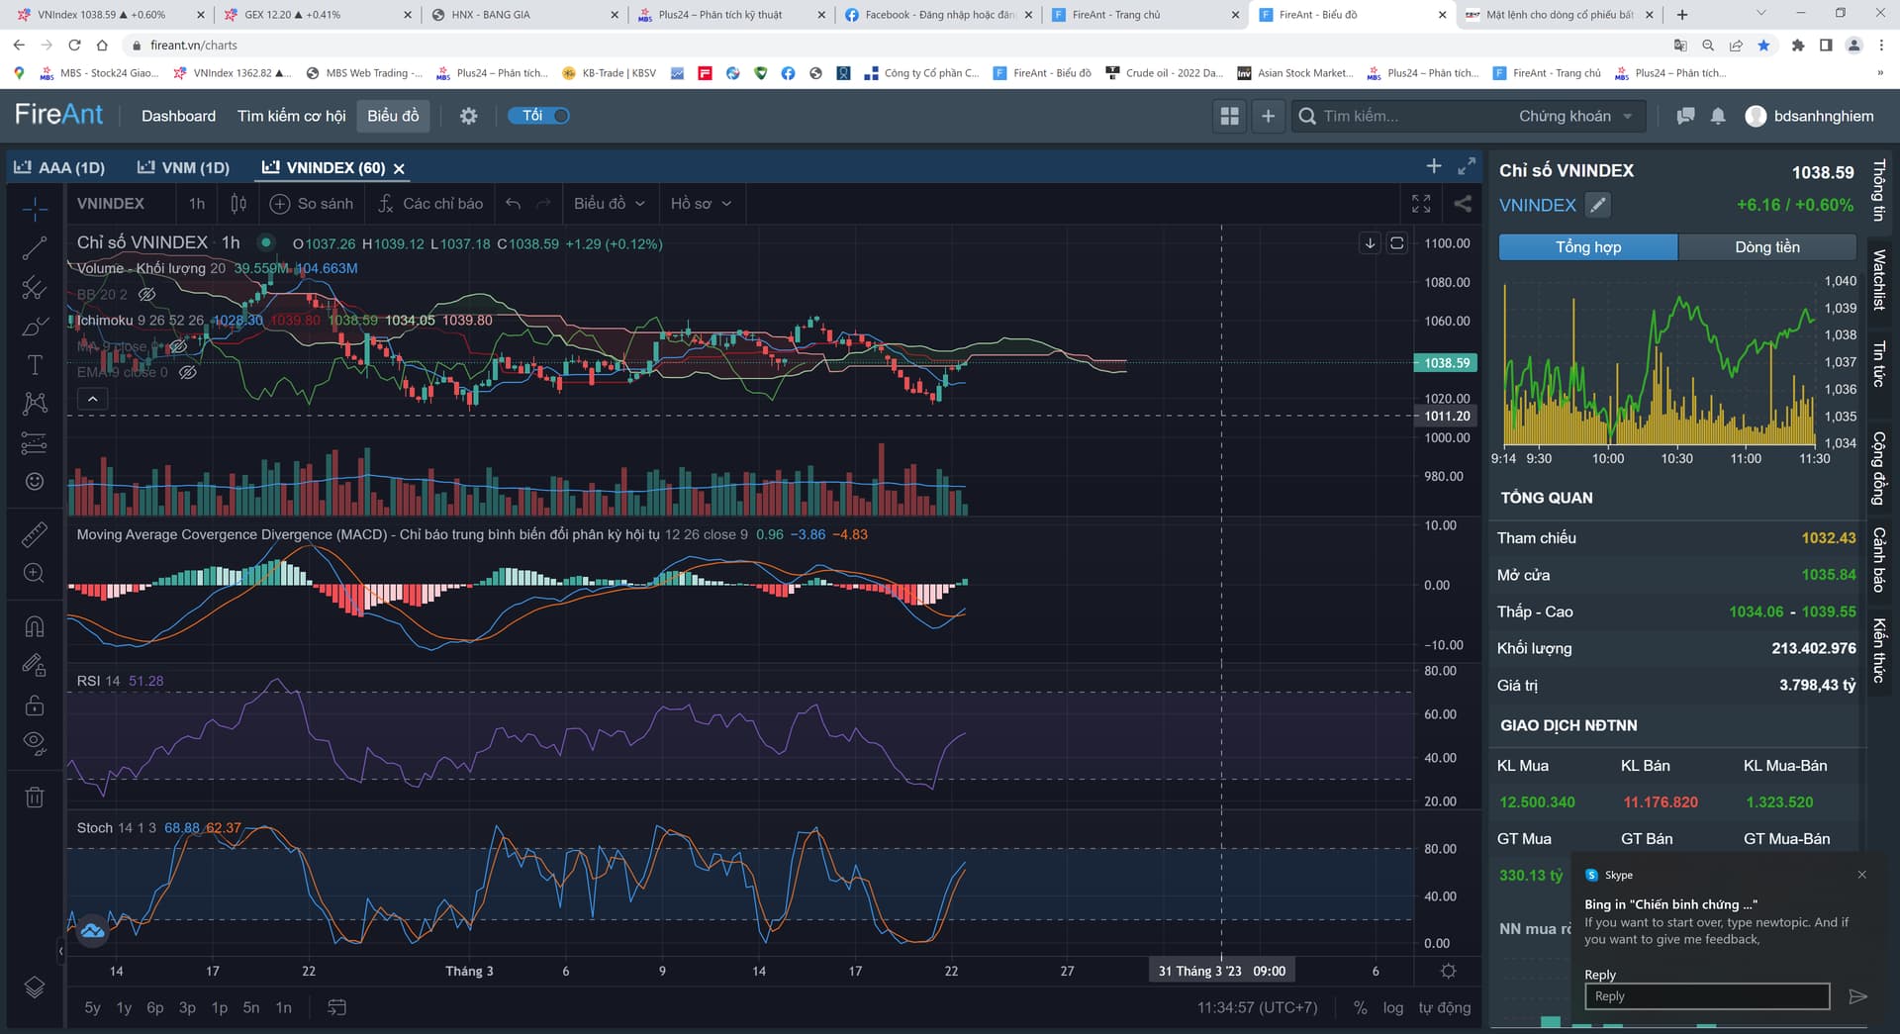Select the 1y time range button
1900x1034 pixels.
[124, 1007]
